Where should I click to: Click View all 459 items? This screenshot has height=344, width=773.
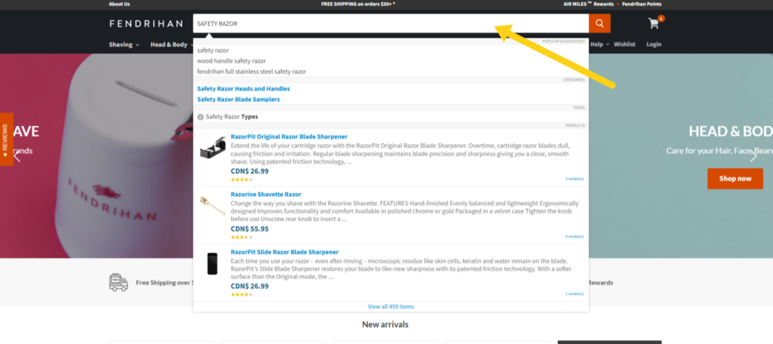(391, 306)
